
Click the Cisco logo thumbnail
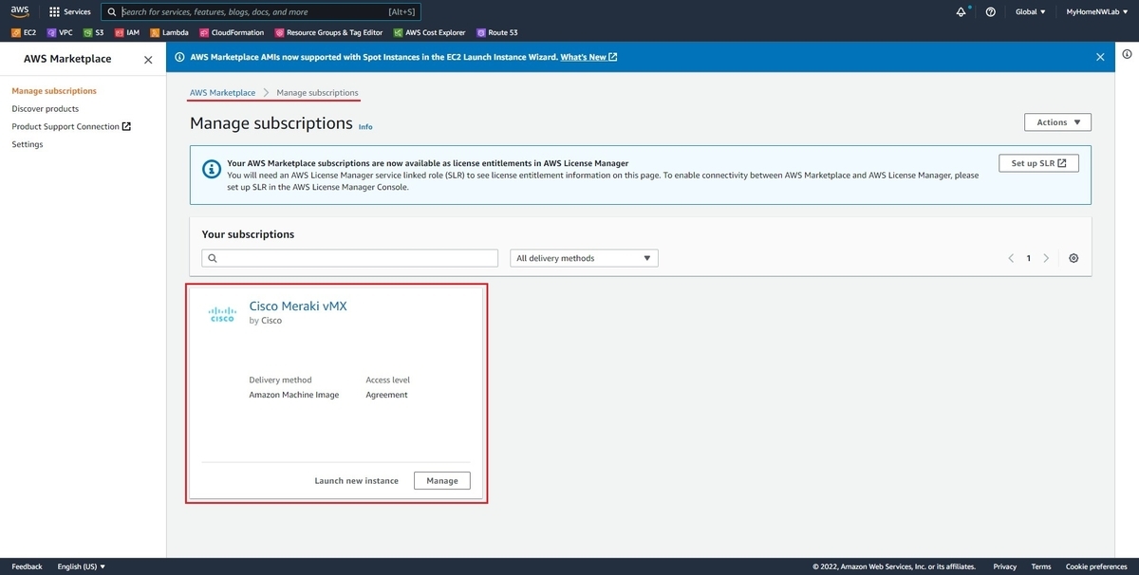point(222,314)
